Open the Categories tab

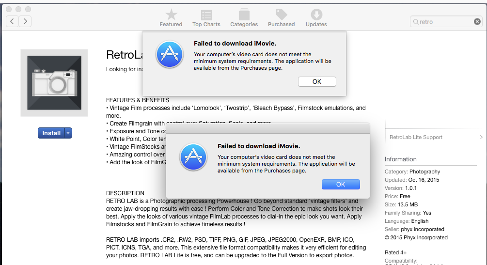pyautogui.click(x=244, y=18)
